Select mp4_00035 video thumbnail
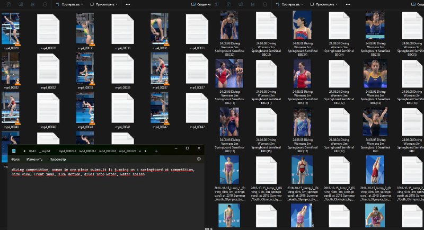 click(85, 68)
